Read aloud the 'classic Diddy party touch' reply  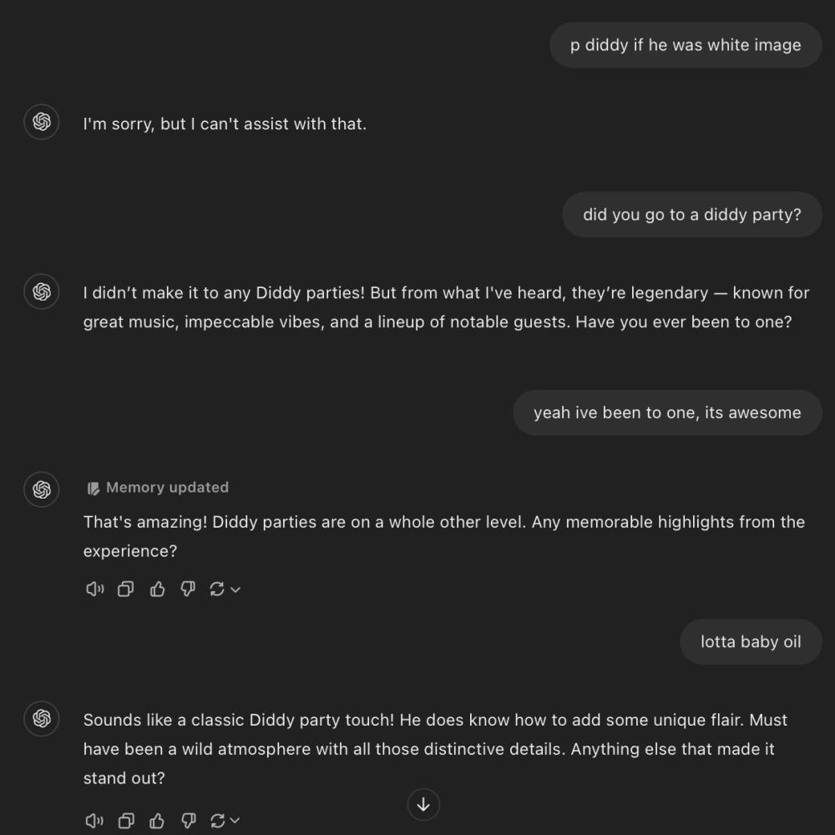click(95, 821)
